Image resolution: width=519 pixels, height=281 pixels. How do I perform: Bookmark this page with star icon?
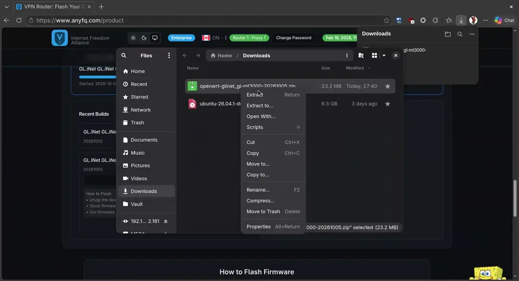click(x=386, y=20)
